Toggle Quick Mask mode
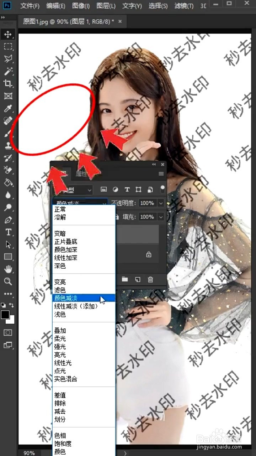 click(8, 332)
